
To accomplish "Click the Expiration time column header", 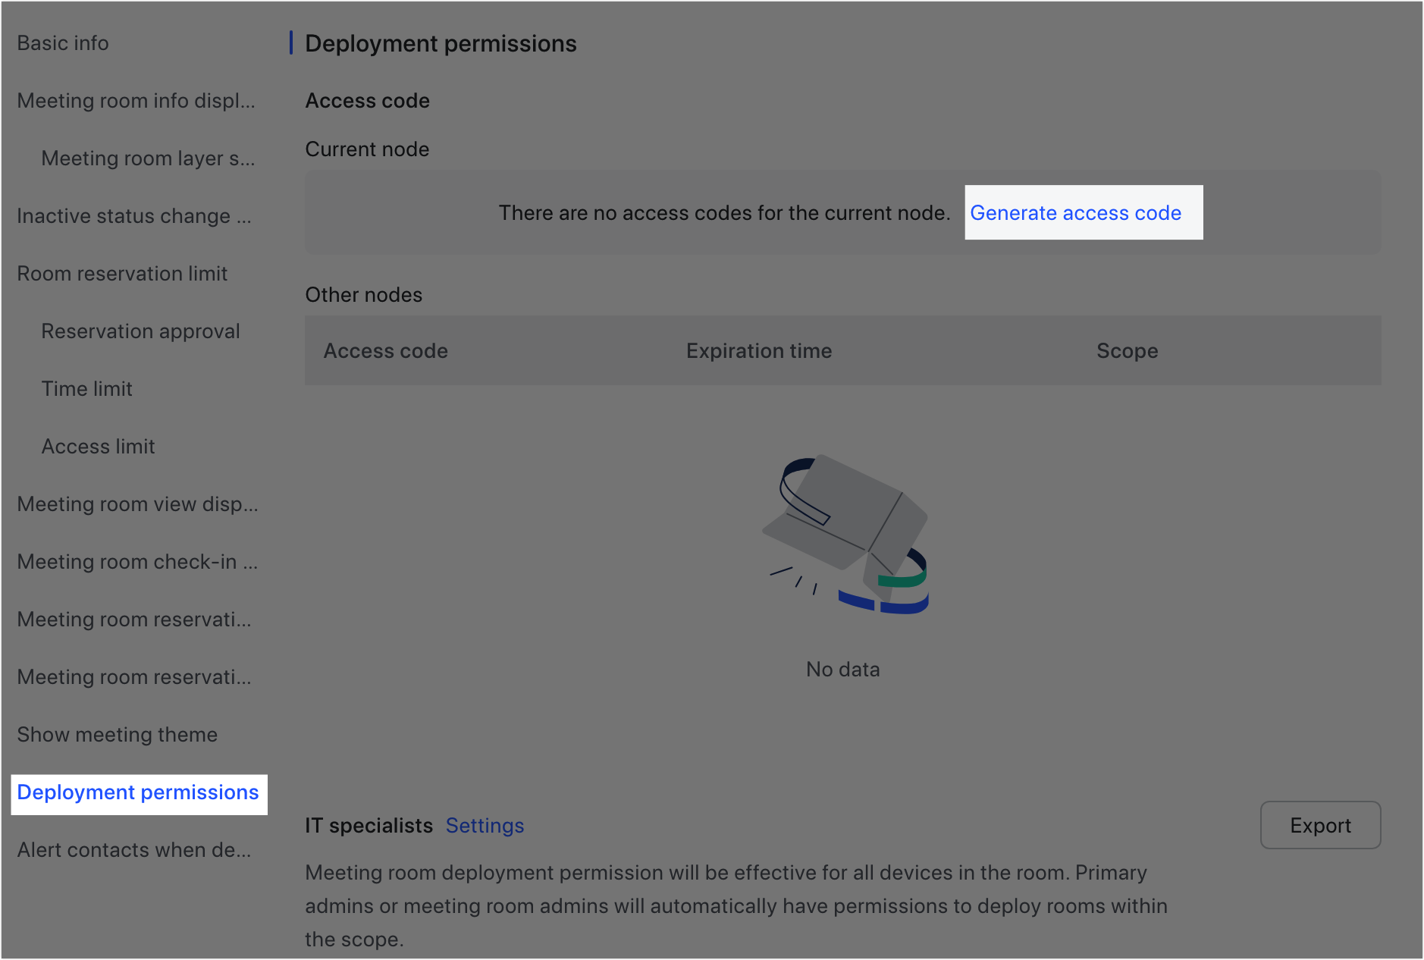I will click(758, 350).
